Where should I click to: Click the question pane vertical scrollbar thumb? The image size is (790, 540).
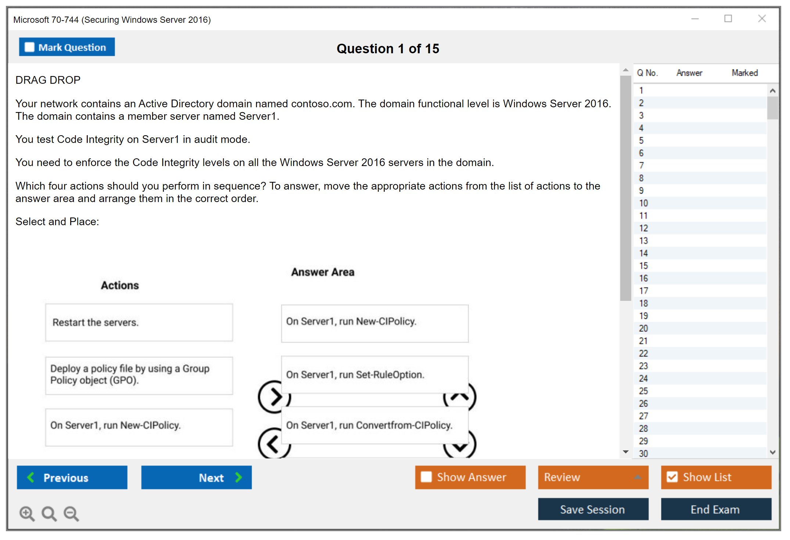point(625,187)
